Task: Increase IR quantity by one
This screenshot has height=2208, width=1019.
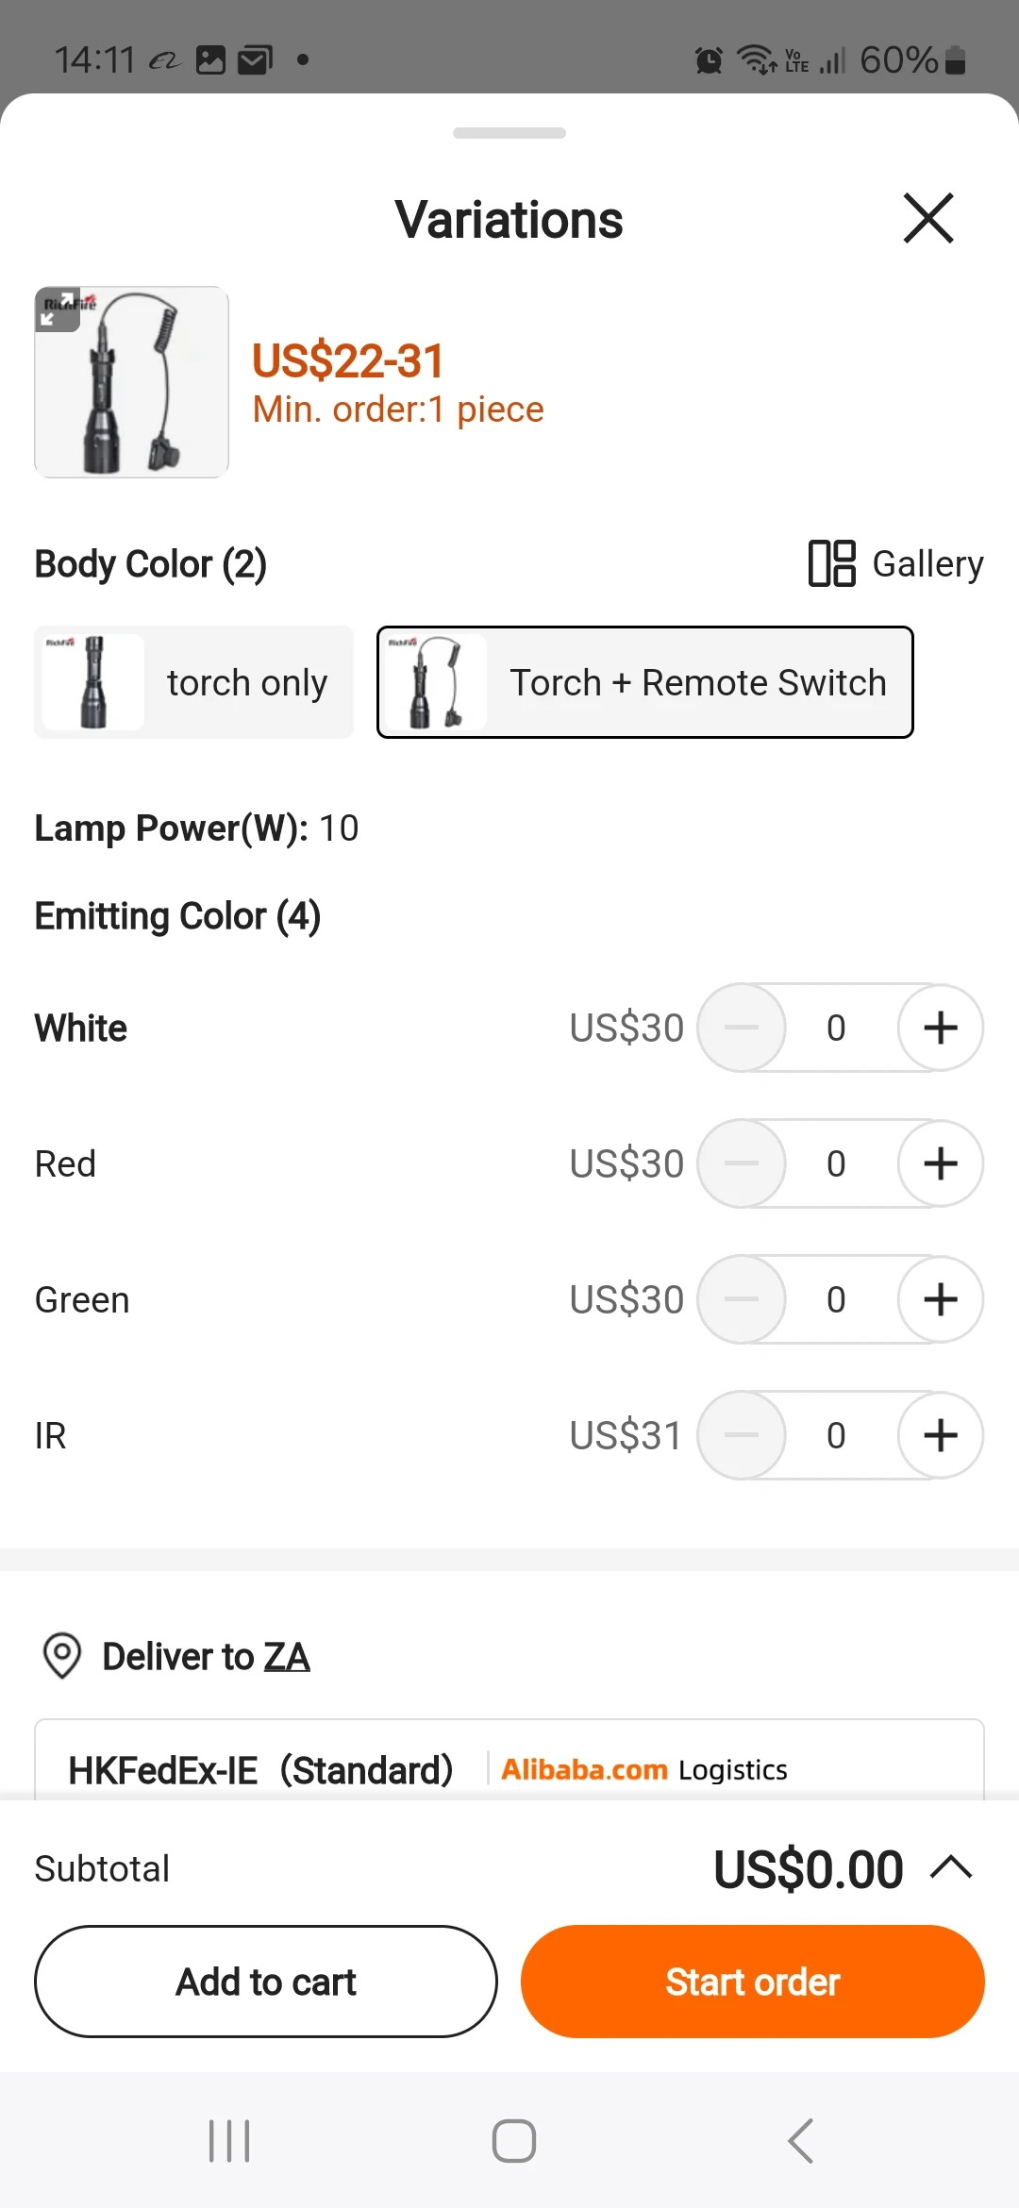Action: coord(940,1435)
